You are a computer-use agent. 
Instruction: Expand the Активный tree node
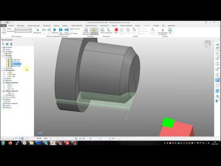tap(2, 48)
